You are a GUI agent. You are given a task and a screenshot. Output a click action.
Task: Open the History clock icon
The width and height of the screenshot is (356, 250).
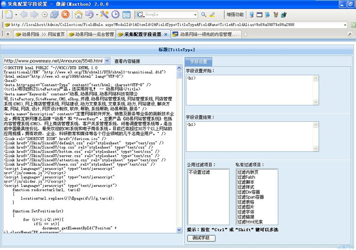pos(115,14)
